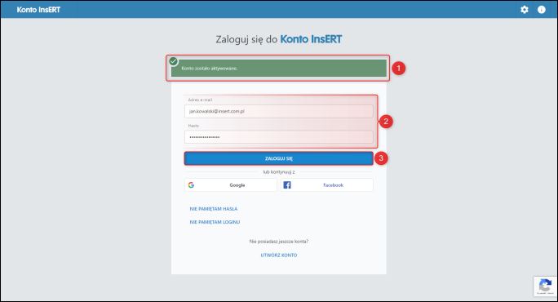Focus the Adres e-mail input field

(279, 111)
